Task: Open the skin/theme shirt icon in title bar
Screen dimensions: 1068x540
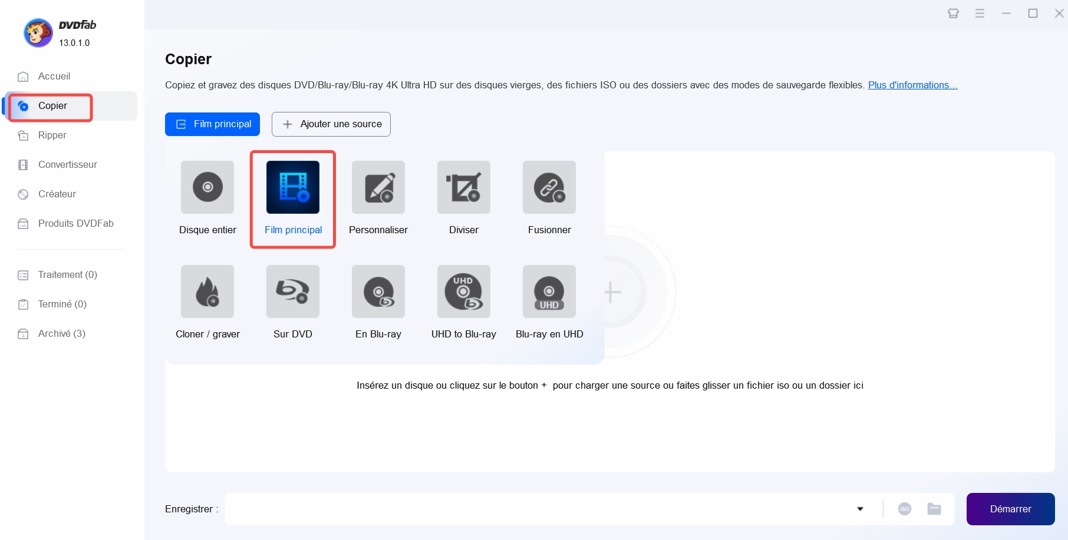Action: click(953, 13)
